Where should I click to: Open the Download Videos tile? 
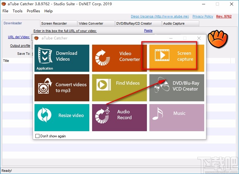coord(62,58)
